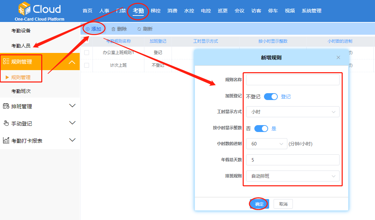Open the 工时显示方式 dropdown
This screenshot has height=220, width=375.
pos(293,112)
